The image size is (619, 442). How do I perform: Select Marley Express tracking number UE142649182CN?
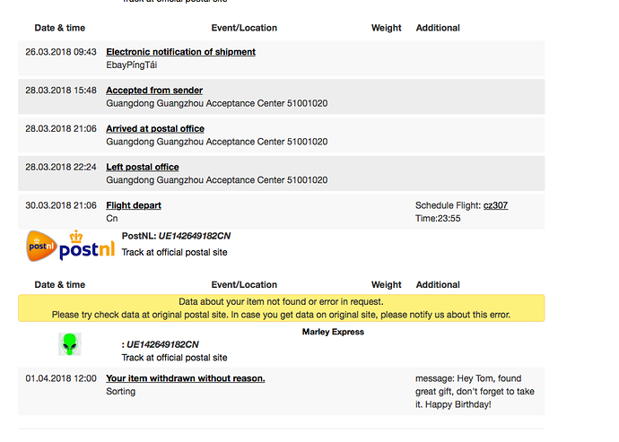pos(162,344)
